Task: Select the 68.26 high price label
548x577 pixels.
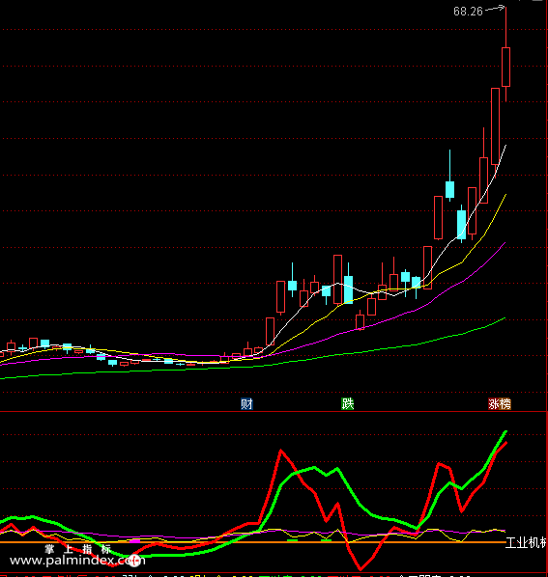Action: [x=468, y=12]
